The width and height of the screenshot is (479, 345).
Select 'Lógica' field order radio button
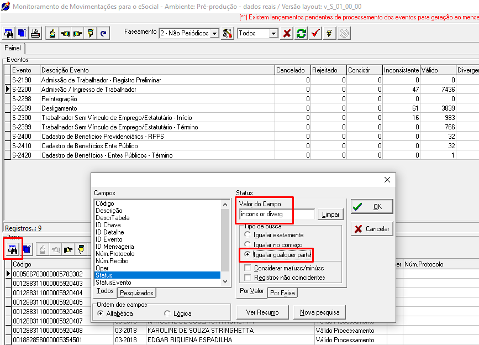(x=167, y=313)
